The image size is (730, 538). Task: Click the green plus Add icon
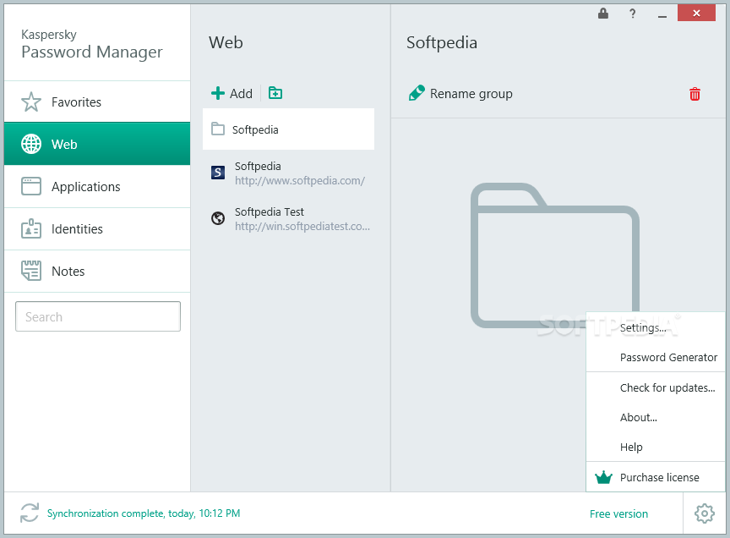218,93
